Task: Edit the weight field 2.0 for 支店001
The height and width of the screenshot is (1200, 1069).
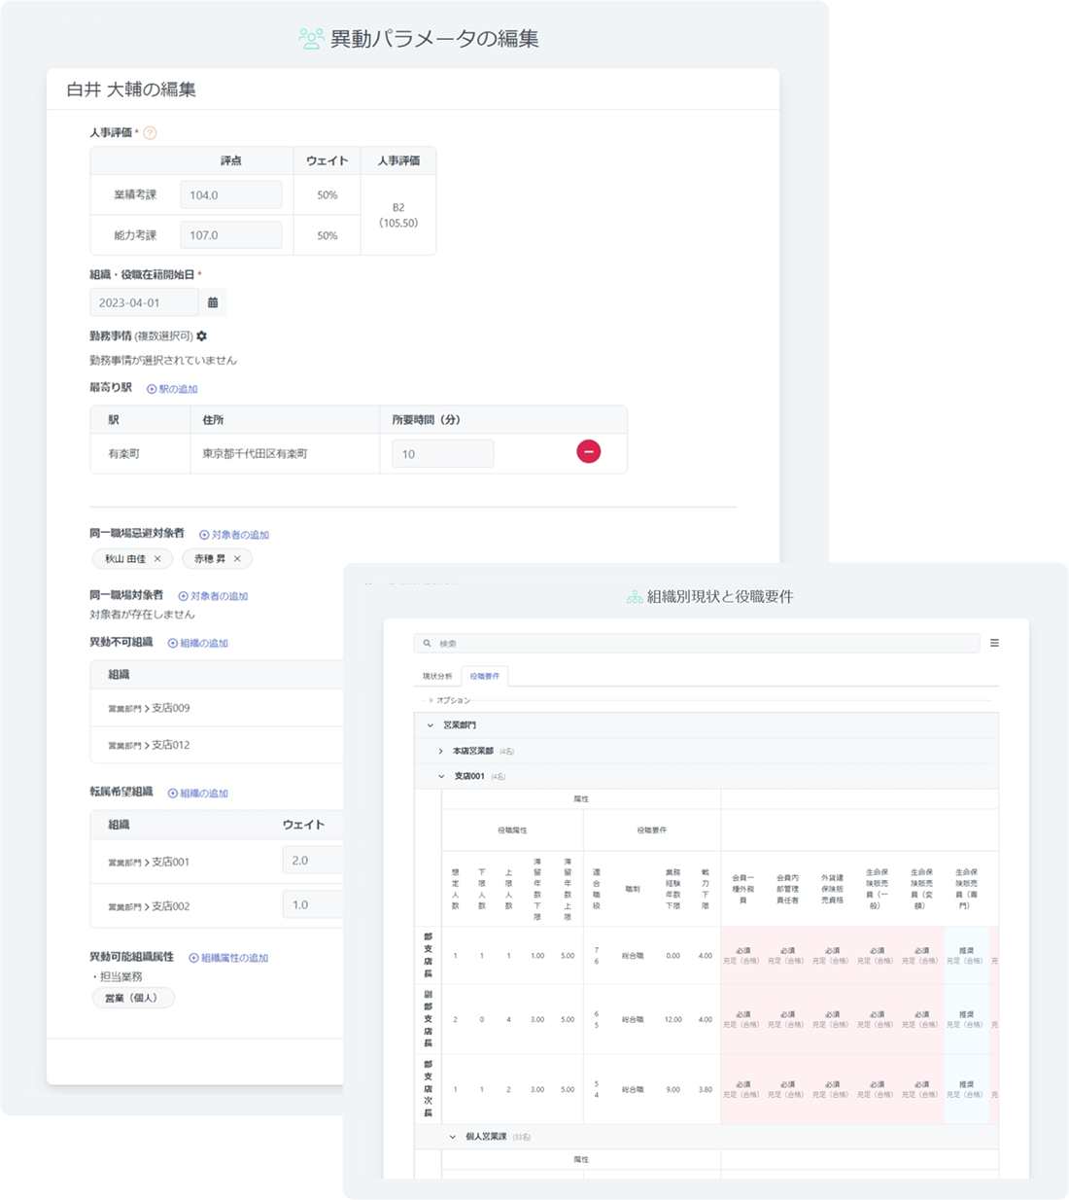Action: coord(313,861)
